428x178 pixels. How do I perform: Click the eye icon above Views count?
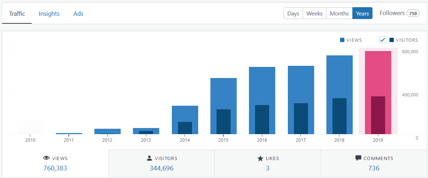point(46,158)
